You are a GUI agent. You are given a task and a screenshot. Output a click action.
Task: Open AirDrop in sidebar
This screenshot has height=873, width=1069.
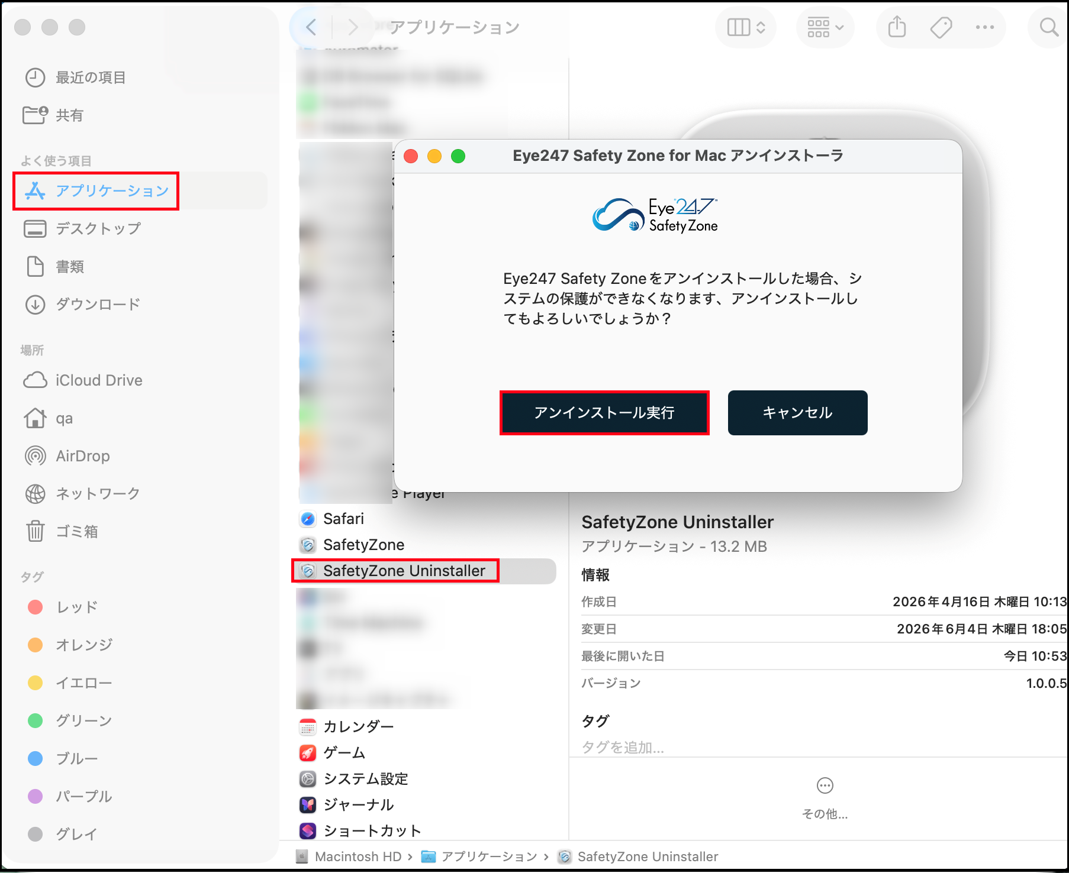coord(67,456)
